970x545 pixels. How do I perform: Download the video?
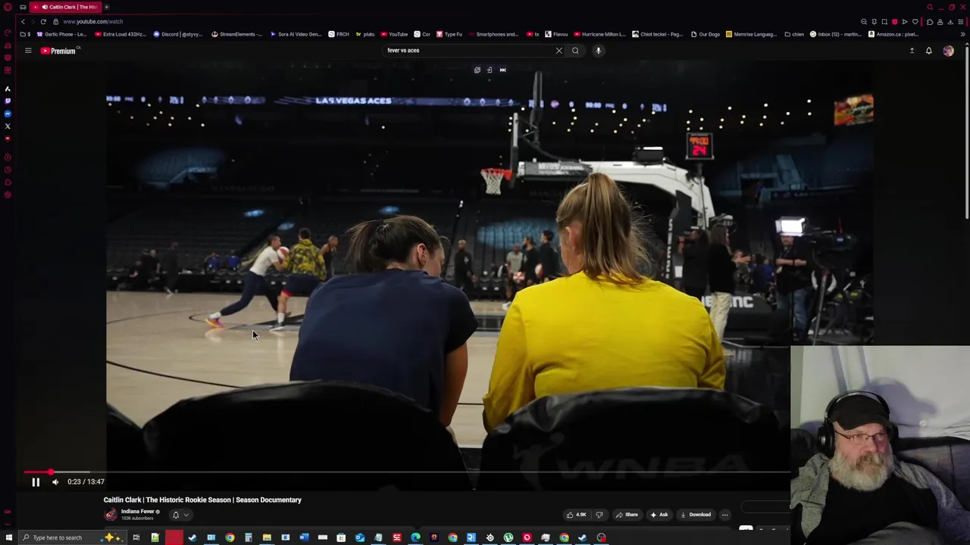coord(695,515)
